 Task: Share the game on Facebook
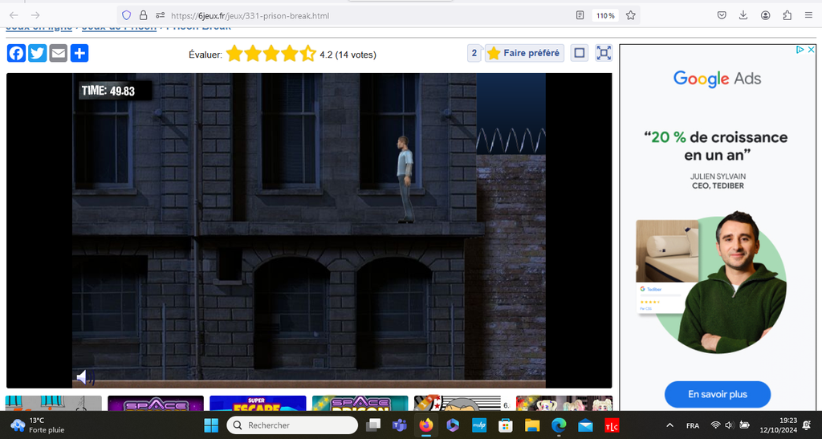click(16, 54)
